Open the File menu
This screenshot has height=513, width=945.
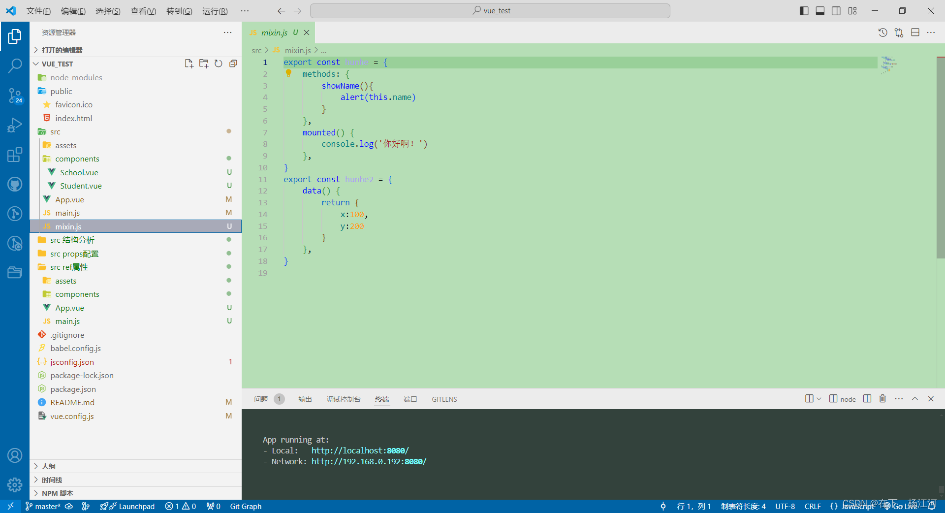tap(38, 11)
